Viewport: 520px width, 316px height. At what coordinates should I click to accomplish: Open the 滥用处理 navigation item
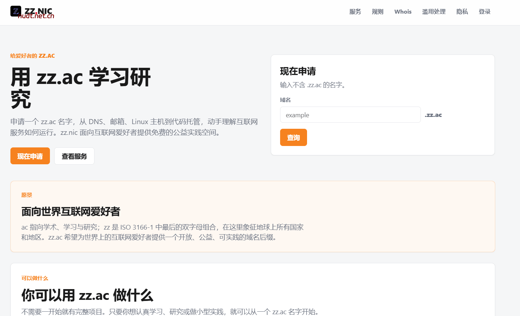(434, 11)
